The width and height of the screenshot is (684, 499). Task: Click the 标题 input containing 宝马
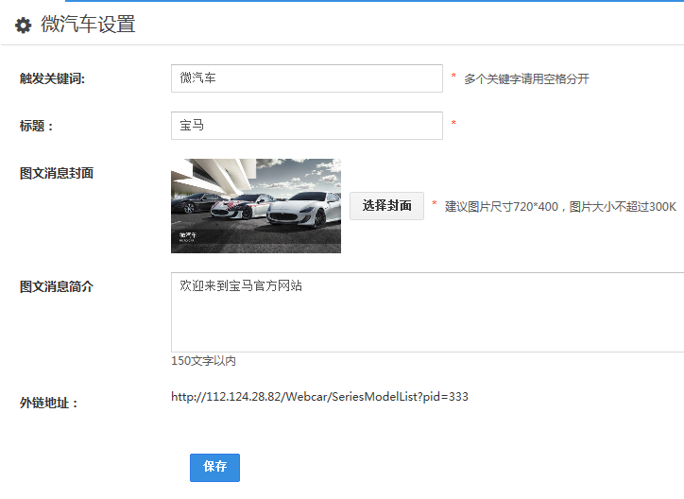click(x=307, y=126)
